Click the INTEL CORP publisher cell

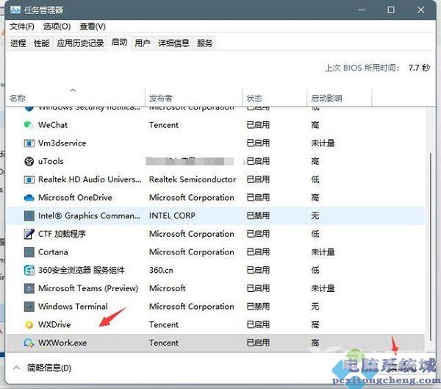[172, 215]
